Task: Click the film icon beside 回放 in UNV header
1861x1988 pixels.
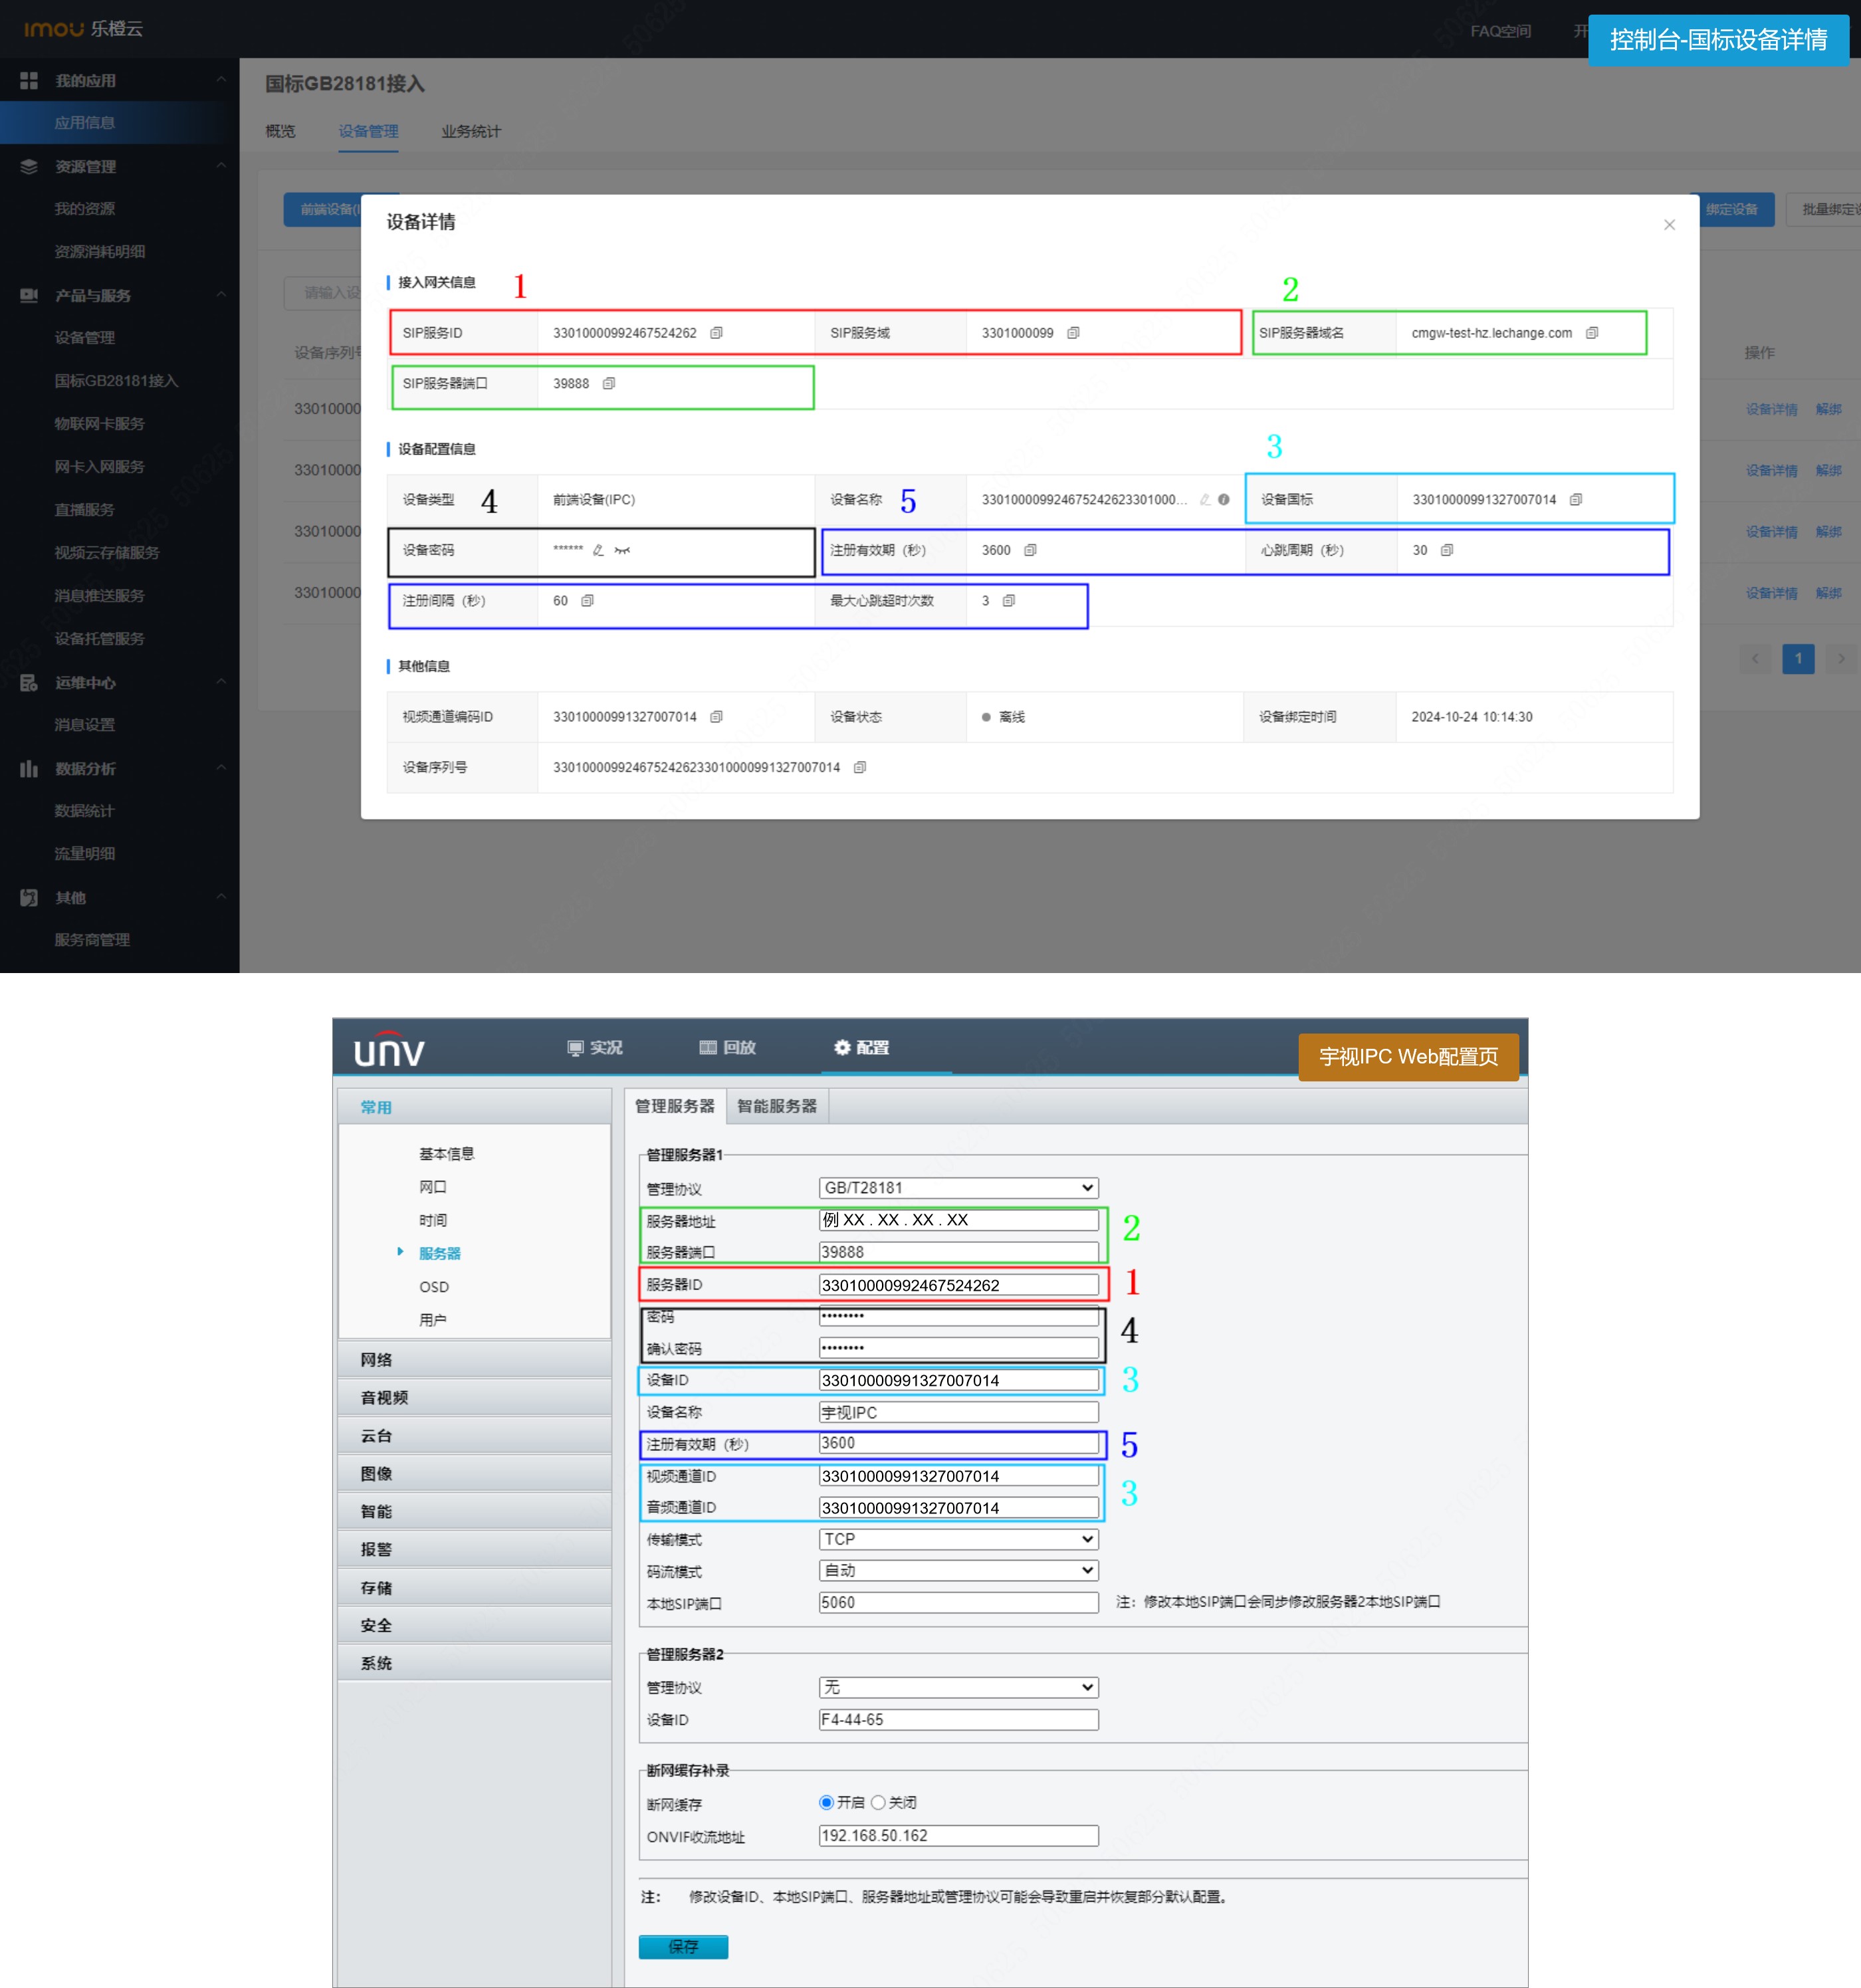Action: tap(708, 1047)
